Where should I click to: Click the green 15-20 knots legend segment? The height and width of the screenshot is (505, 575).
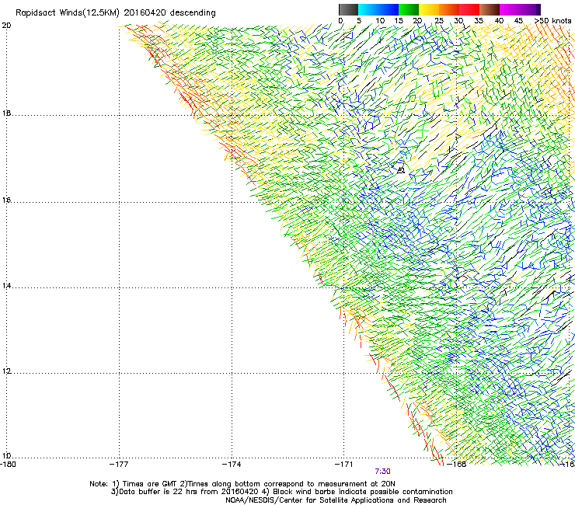pos(409,9)
